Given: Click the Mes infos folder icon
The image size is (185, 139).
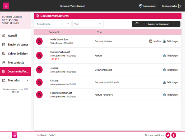Looking at the screenshot, I should [4, 80].
